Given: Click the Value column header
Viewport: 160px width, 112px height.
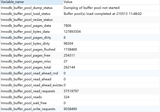Looking at the screenshot, I should 111,2.
